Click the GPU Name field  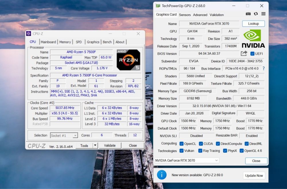[209, 23]
